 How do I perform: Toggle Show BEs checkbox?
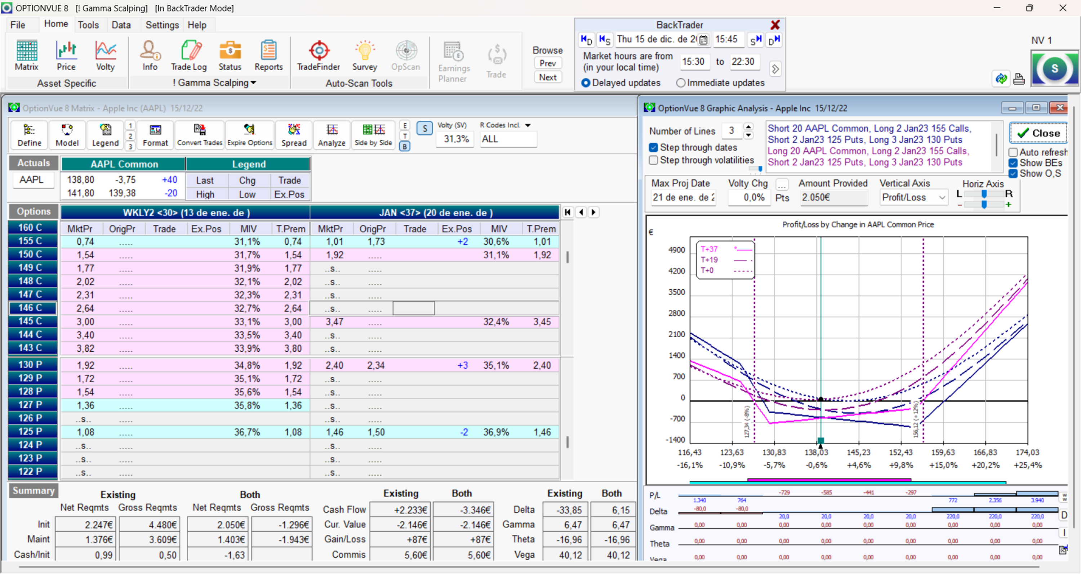1013,163
